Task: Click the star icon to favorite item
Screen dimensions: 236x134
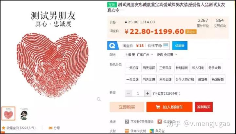Action: [4, 128]
